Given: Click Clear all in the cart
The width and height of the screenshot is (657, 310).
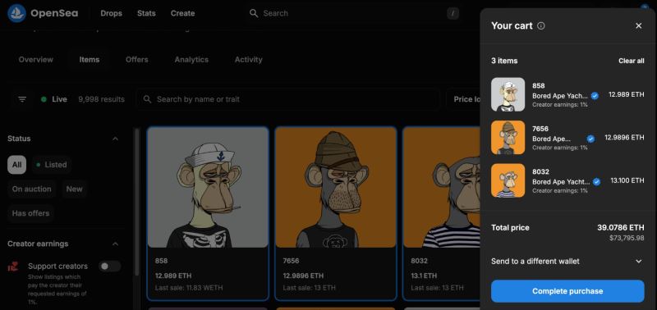Looking at the screenshot, I should [632, 61].
